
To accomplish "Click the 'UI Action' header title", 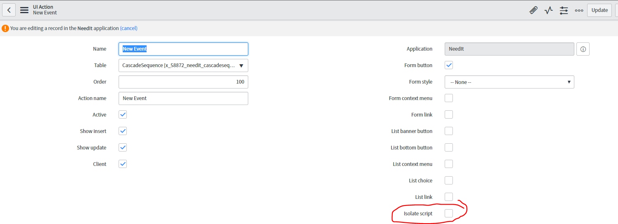I will (43, 7).
